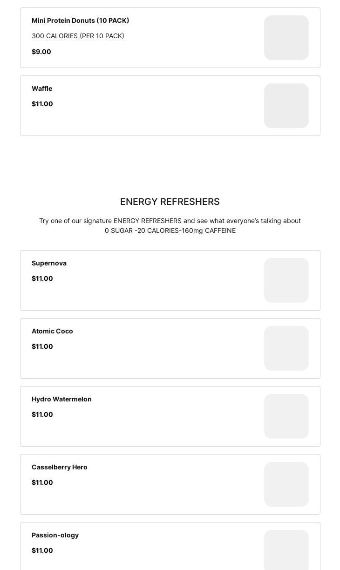
Task: Click the Hydro Watermelon image thumbnail
Action: [286, 416]
